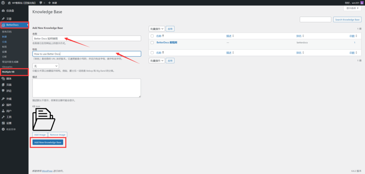Viewport: 365px width, 174px height.
Task: Open 所有文档 in BetterDocs submenu
Action: click(6, 32)
